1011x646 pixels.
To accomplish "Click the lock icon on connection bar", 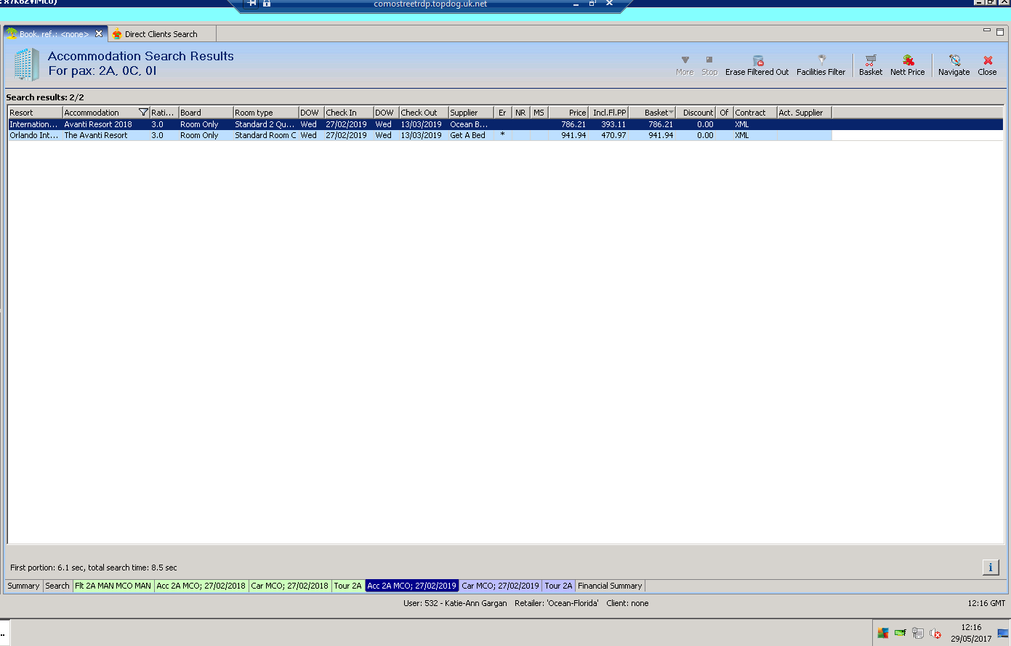I will pos(267,4).
